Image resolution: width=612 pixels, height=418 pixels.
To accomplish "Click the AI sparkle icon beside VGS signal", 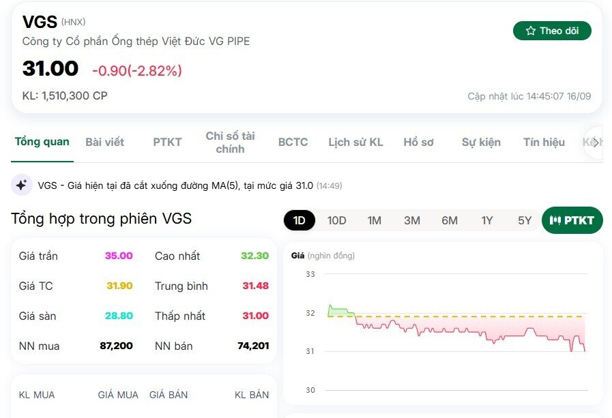I will point(22,185).
